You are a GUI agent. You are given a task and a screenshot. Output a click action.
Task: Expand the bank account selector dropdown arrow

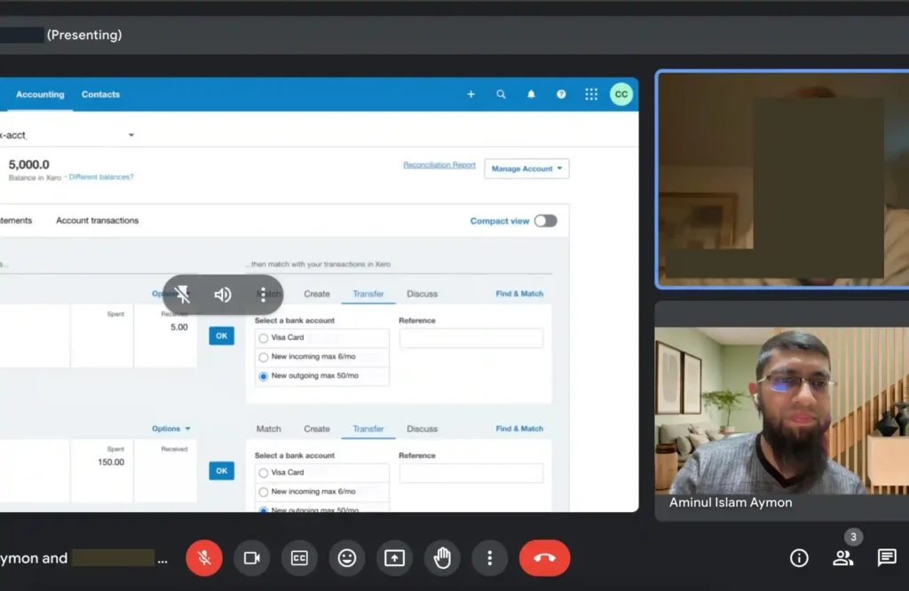131,135
